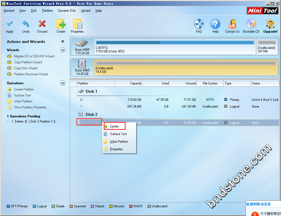
Task: Sort by the File System column header
Action: click(210, 83)
